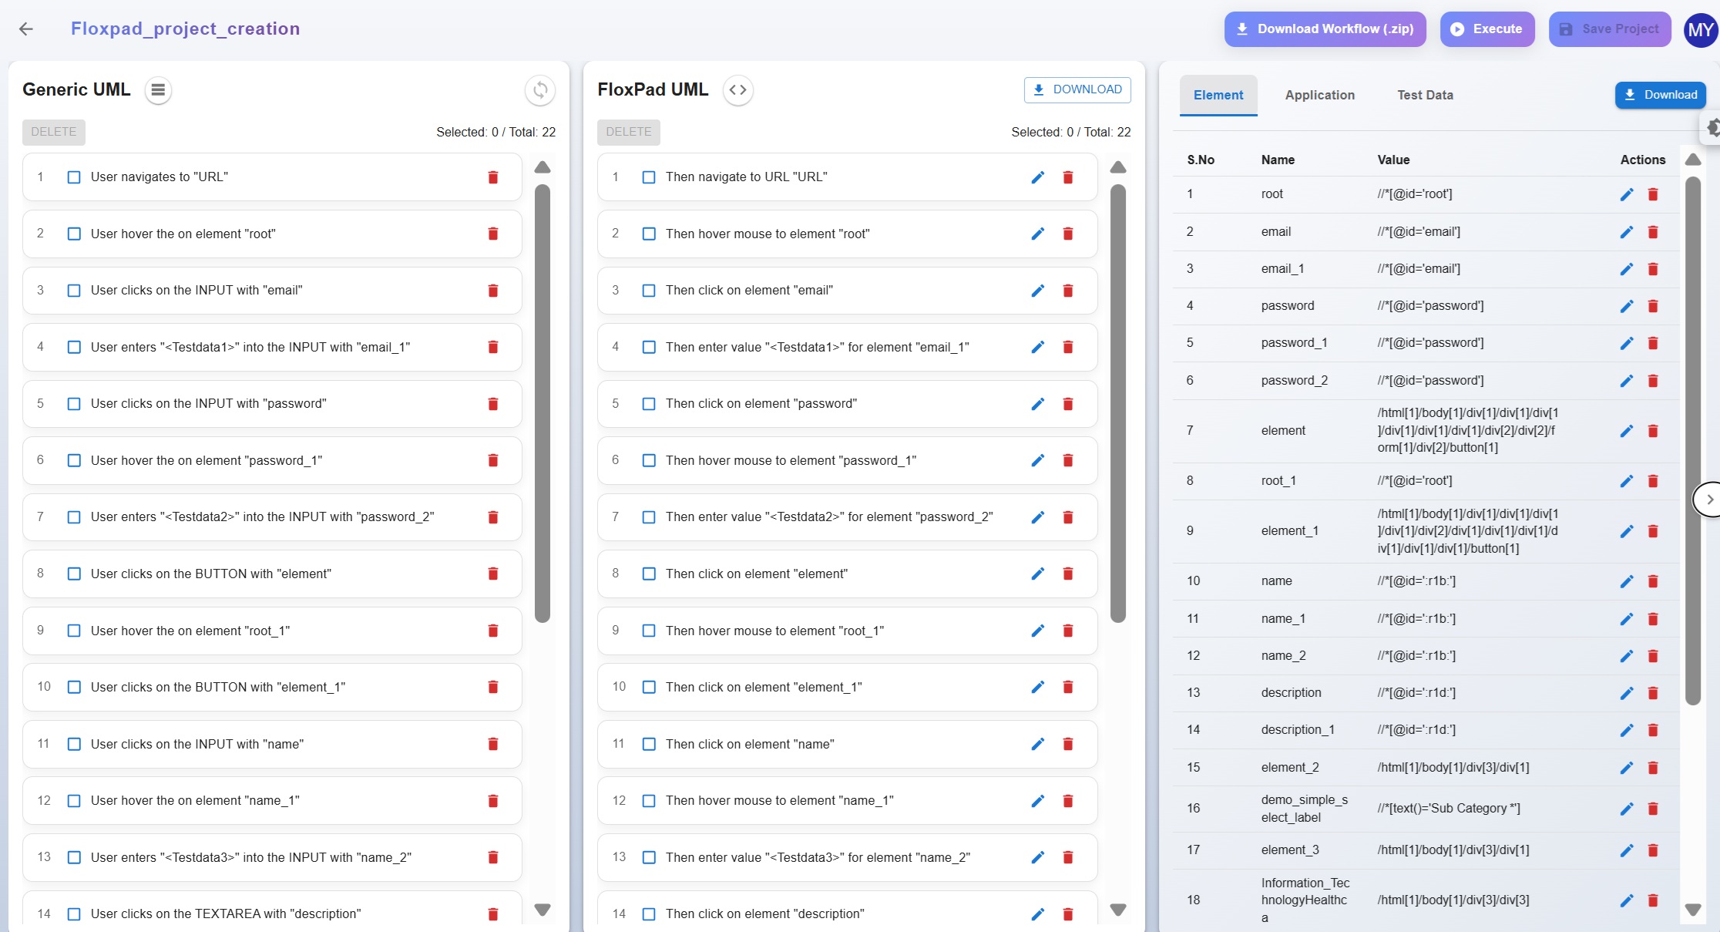Edit FloxPad step "Then click on element email"
Viewport: 1720px width, 932px height.
1038,291
